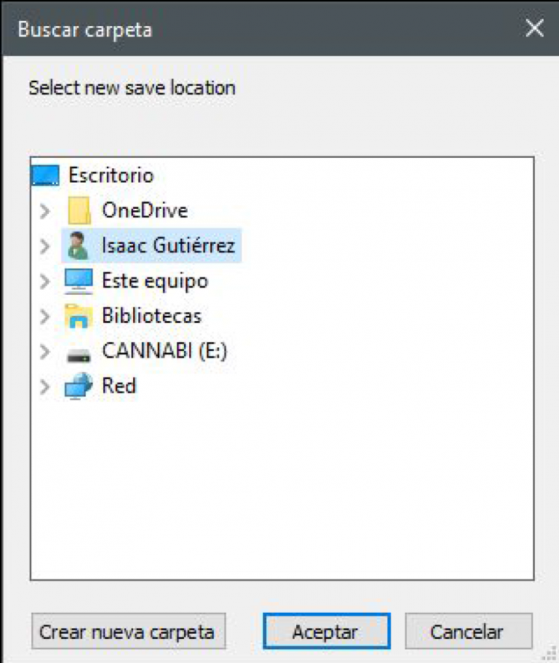
Task: Select the Escritorio label in tree
Action: coord(111,175)
